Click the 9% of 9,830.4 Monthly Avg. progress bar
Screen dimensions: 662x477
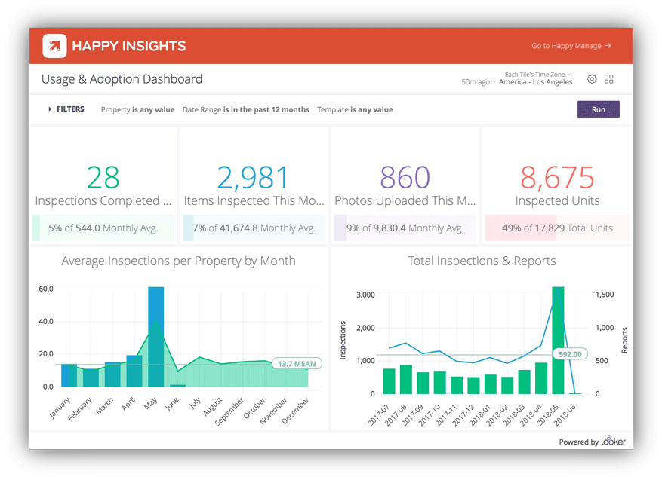[405, 228]
